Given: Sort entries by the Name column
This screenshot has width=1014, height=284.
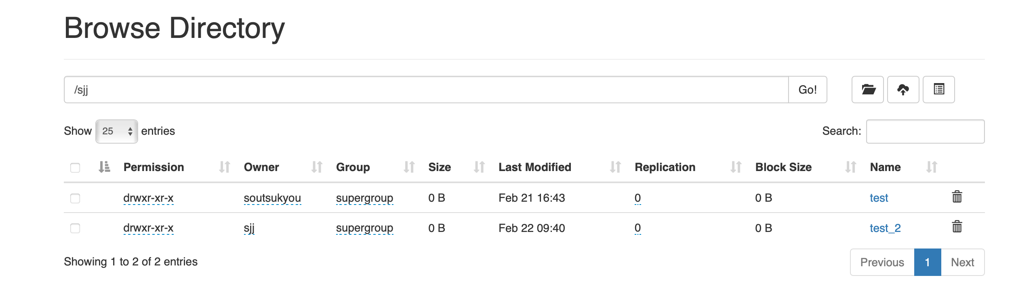Looking at the screenshot, I should click(x=885, y=167).
